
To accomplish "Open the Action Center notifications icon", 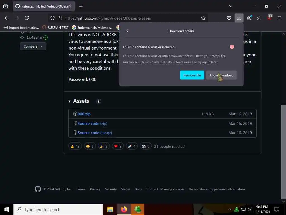I will (x=277, y=209).
